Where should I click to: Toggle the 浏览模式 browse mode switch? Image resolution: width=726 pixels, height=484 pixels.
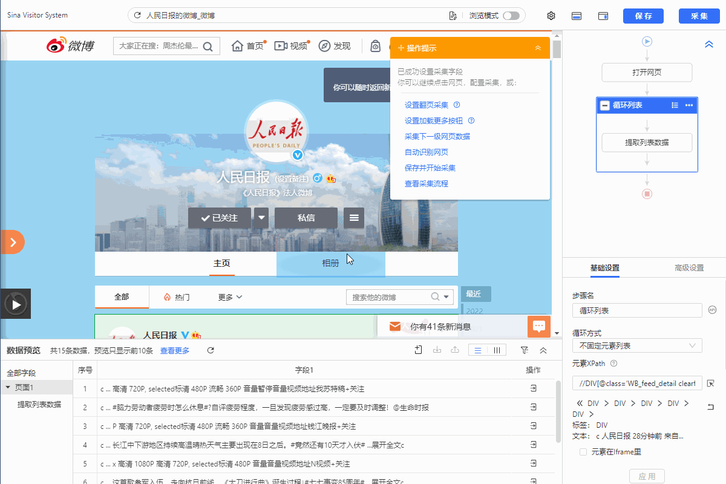point(511,16)
